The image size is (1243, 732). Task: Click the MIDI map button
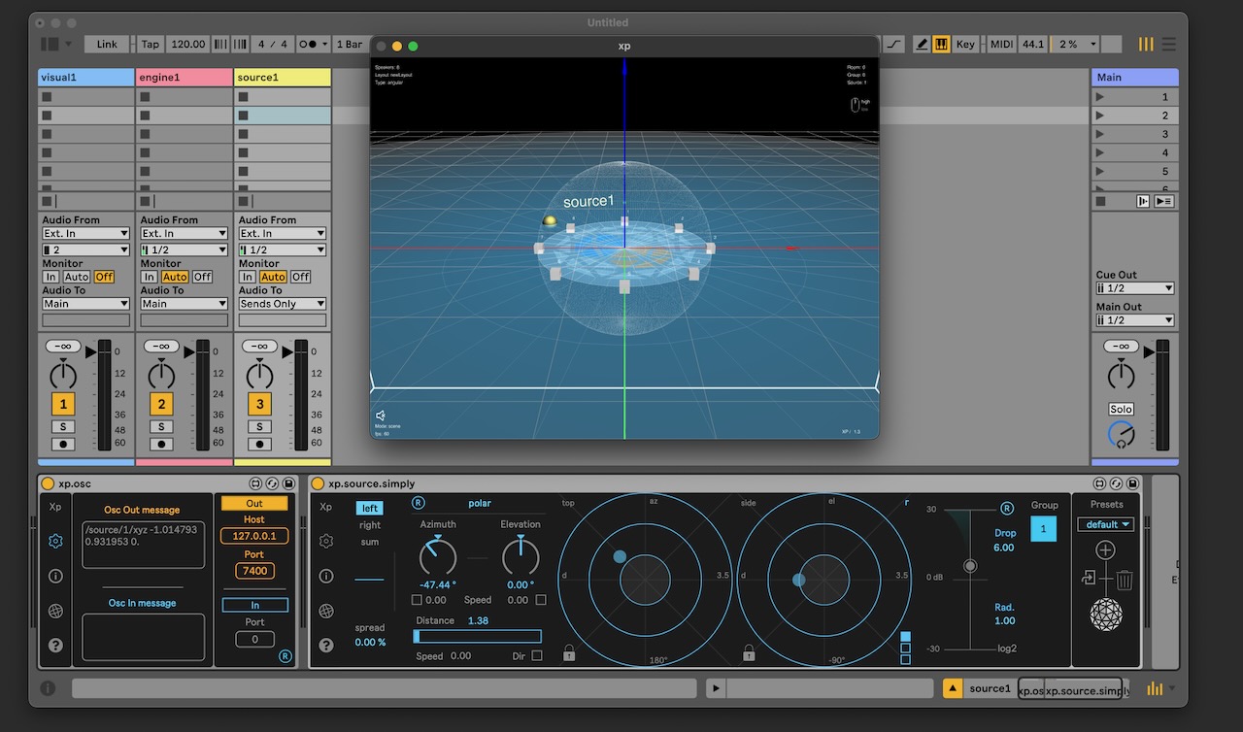pyautogui.click(x=1001, y=44)
